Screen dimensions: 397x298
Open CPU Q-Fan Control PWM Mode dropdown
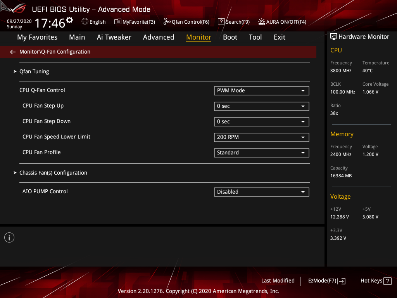coord(262,91)
